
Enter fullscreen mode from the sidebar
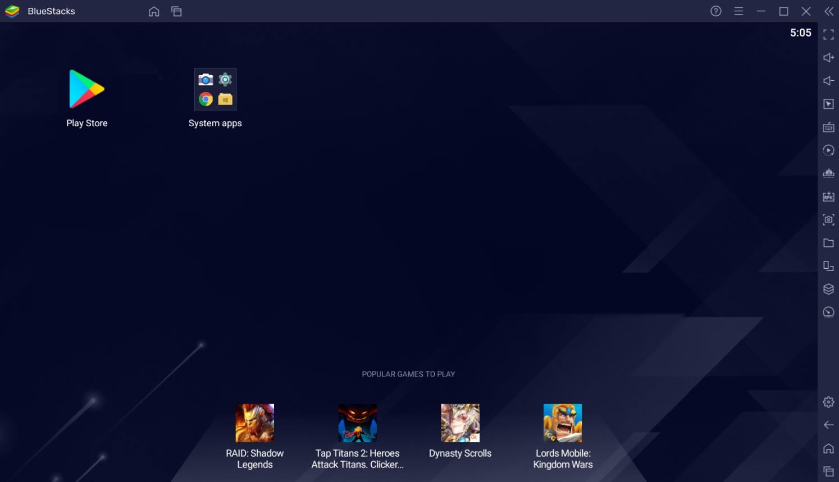point(828,34)
